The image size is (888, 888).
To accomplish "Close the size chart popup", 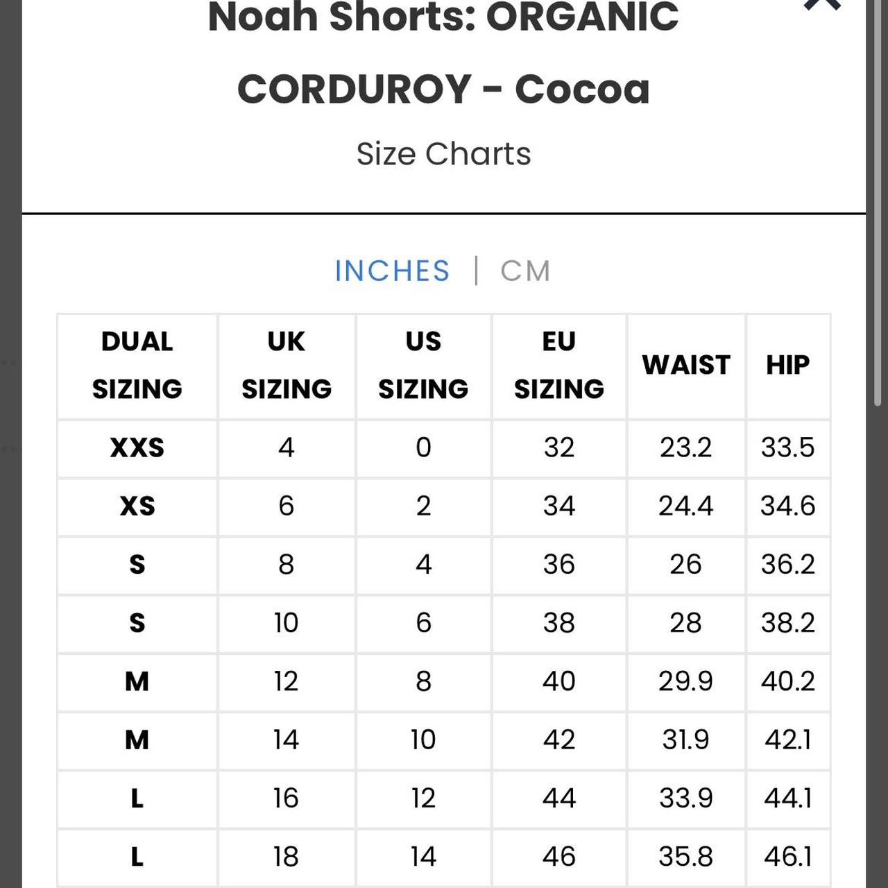I will [x=822, y=6].
